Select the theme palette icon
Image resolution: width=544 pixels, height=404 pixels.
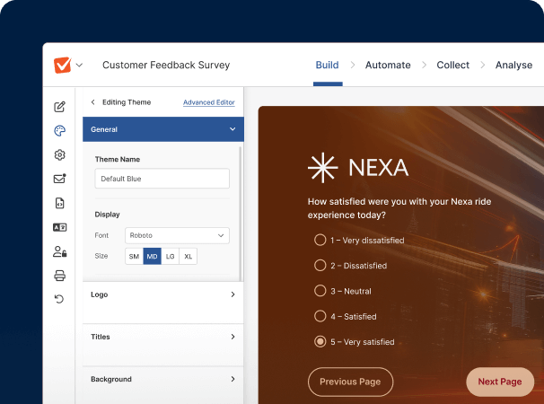point(59,131)
